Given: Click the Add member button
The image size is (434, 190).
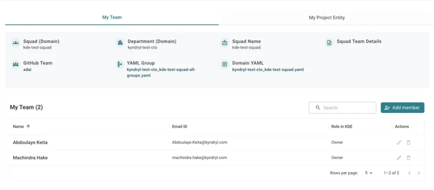Looking at the screenshot, I should tap(403, 108).
